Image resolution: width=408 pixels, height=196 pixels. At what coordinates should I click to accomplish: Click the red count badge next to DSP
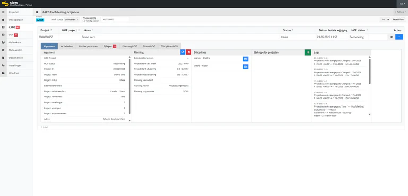[15, 35]
